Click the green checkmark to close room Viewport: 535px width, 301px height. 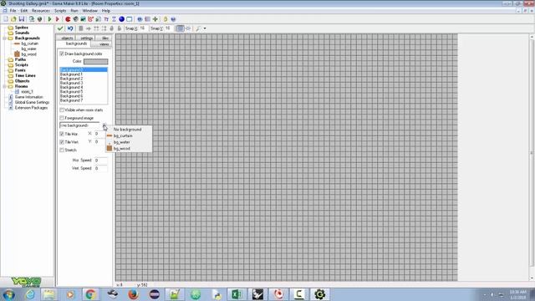point(60,28)
